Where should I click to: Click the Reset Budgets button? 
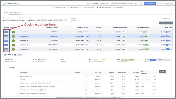pos(166,23)
